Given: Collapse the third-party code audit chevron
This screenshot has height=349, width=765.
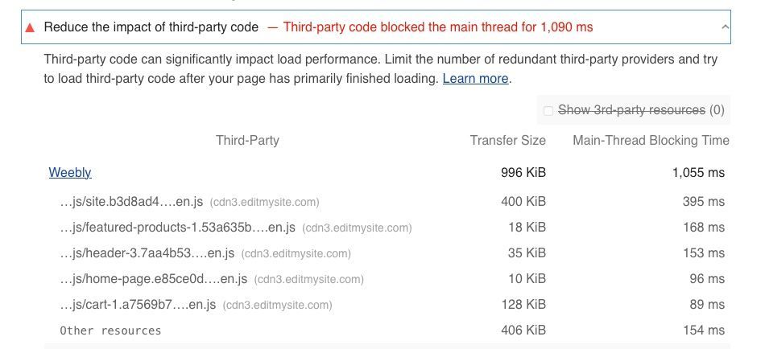Looking at the screenshot, I should (x=726, y=27).
